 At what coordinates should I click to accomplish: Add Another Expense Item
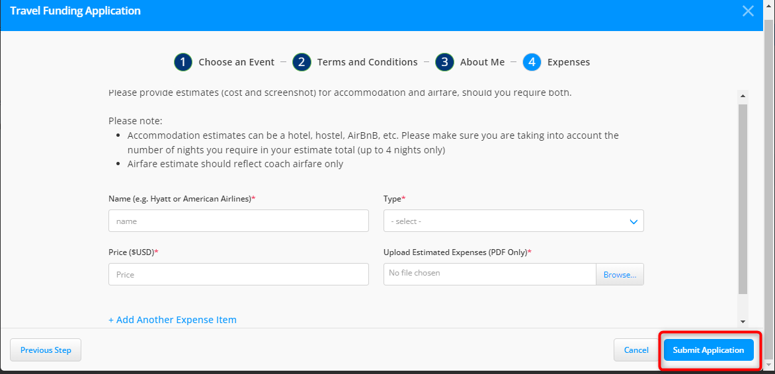172,320
